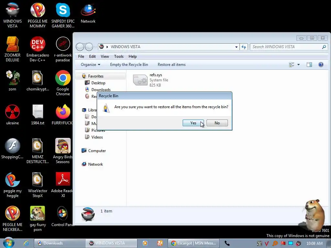The image size is (331, 248).
Task: Open PEGGLE ME NECKBEA... desktop icon
Action: pyautogui.click(x=13, y=219)
